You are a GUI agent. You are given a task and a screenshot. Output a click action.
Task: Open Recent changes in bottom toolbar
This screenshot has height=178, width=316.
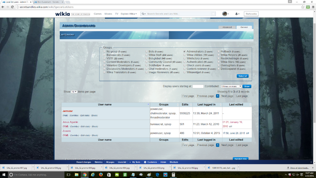pos(83,162)
